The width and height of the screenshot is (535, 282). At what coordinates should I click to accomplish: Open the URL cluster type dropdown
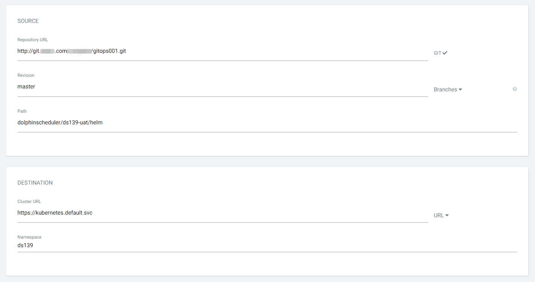439,215
